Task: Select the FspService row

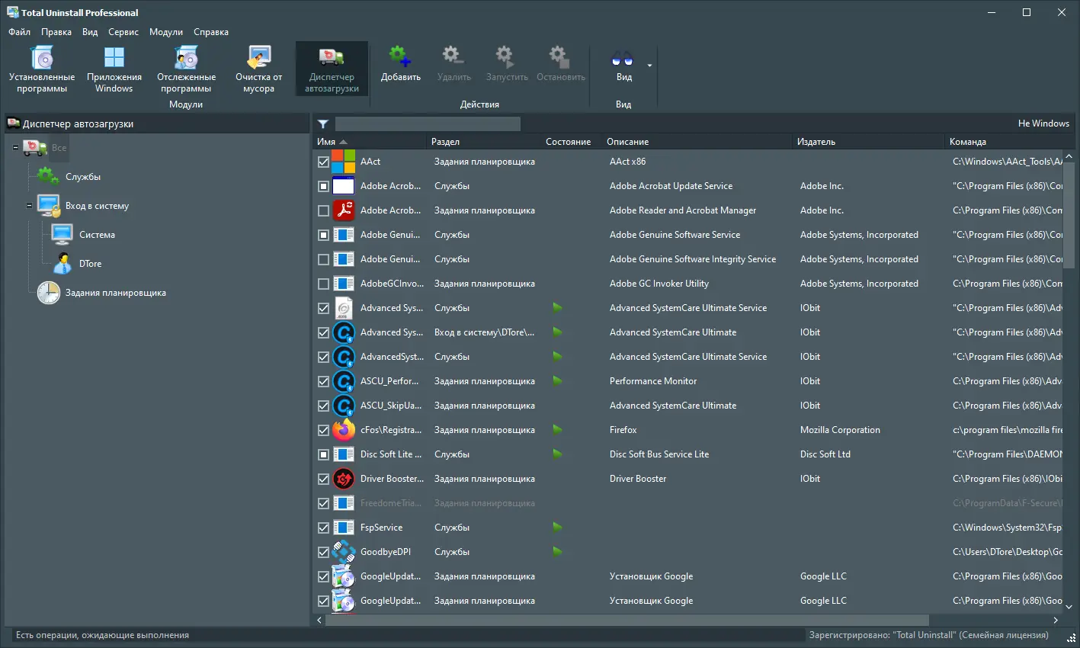Action: click(687, 528)
